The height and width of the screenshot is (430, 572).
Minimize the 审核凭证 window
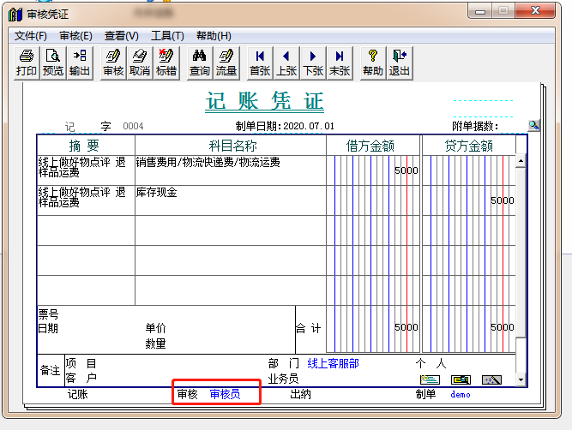click(x=480, y=11)
